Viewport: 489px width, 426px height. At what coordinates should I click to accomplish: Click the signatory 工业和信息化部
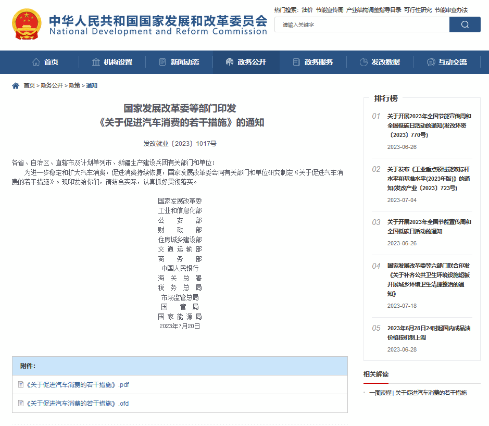tap(180, 210)
